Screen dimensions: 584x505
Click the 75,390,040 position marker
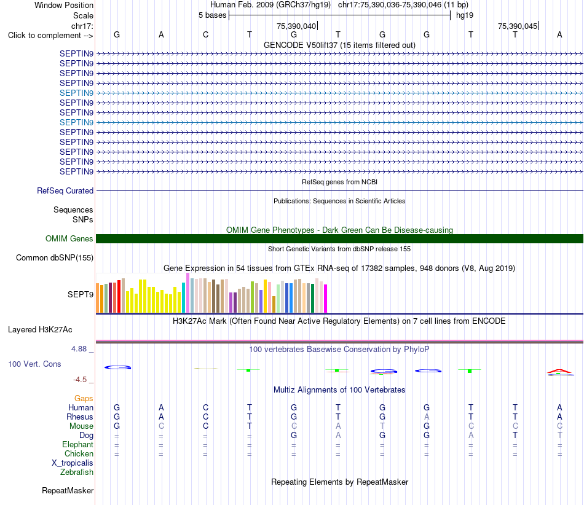(296, 26)
